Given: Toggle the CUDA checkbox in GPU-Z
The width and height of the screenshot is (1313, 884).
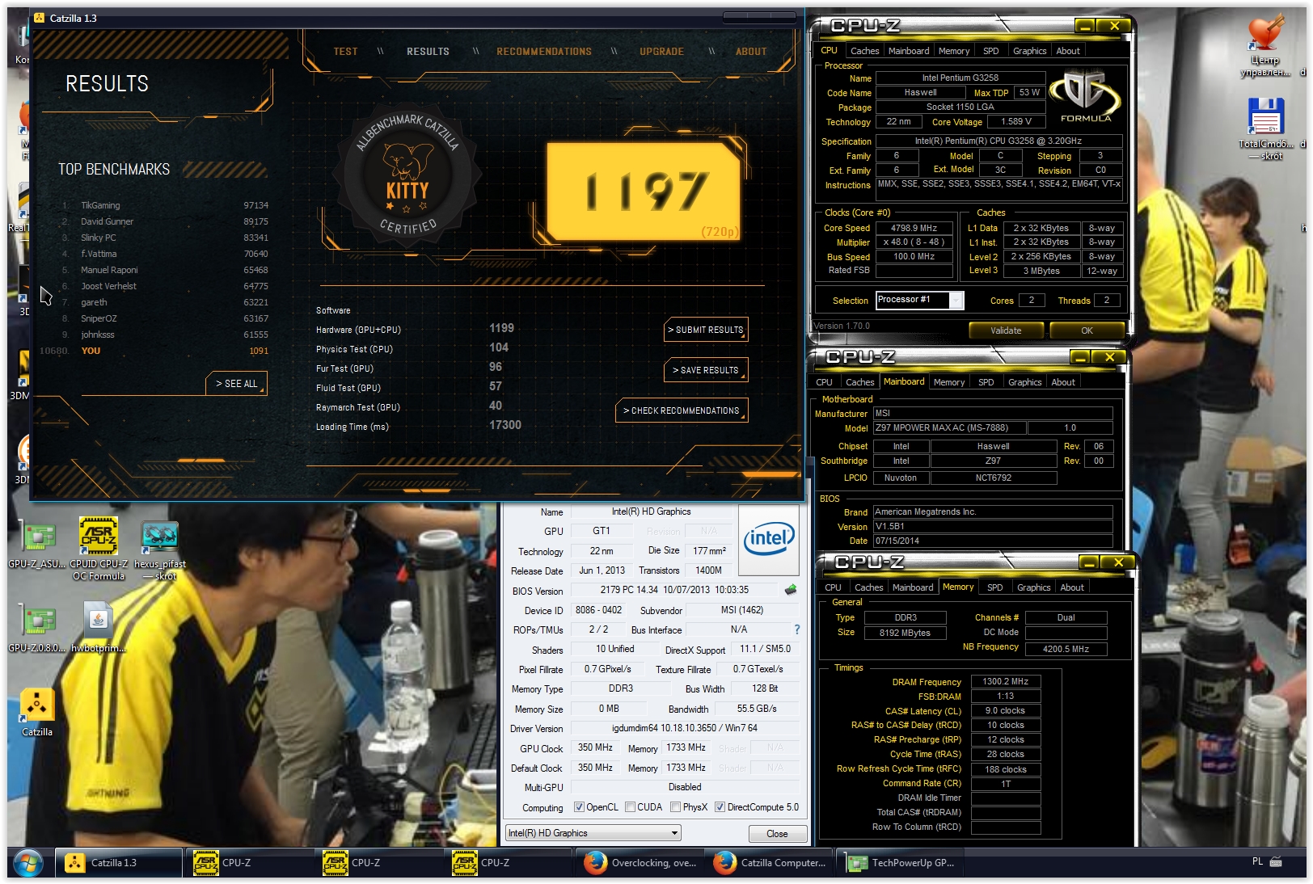Looking at the screenshot, I should coord(630,807).
